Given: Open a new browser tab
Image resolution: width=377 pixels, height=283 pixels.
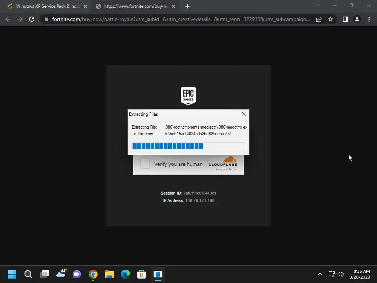Looking at the screenshot, I should (187, 6).
